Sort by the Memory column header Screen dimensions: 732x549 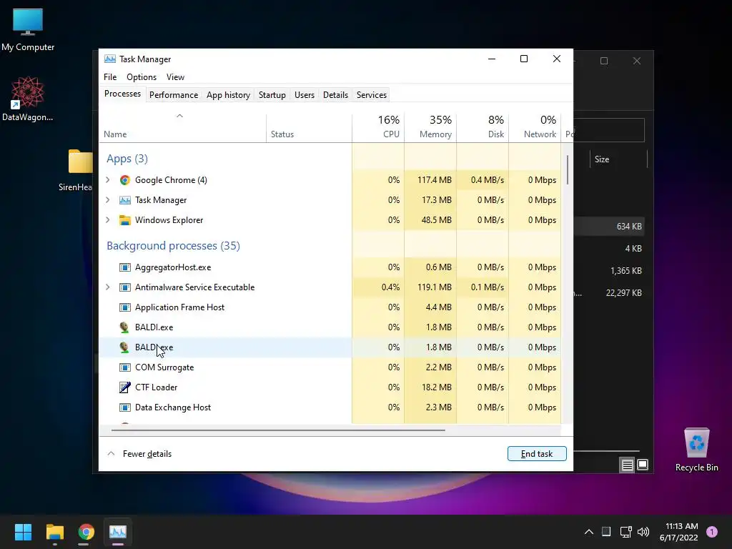(430, 127)
